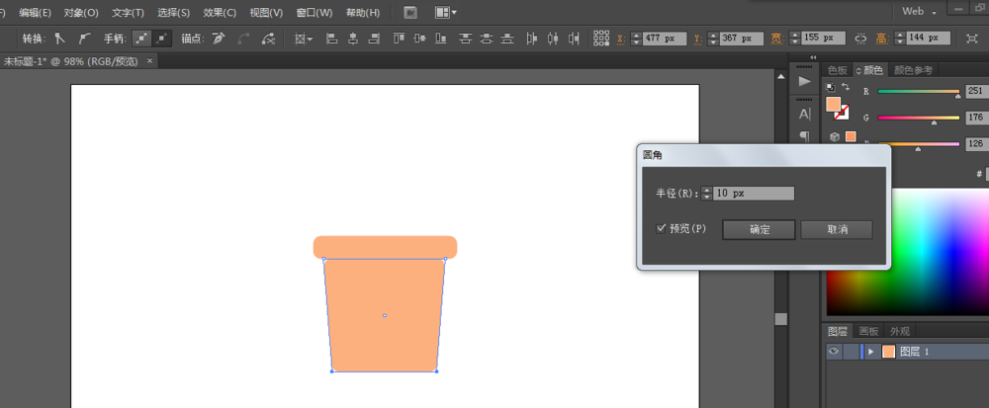This screenshot has height=408, width=989.
Task: Click the 半径(R) radius input field
Action: point(754,194)
